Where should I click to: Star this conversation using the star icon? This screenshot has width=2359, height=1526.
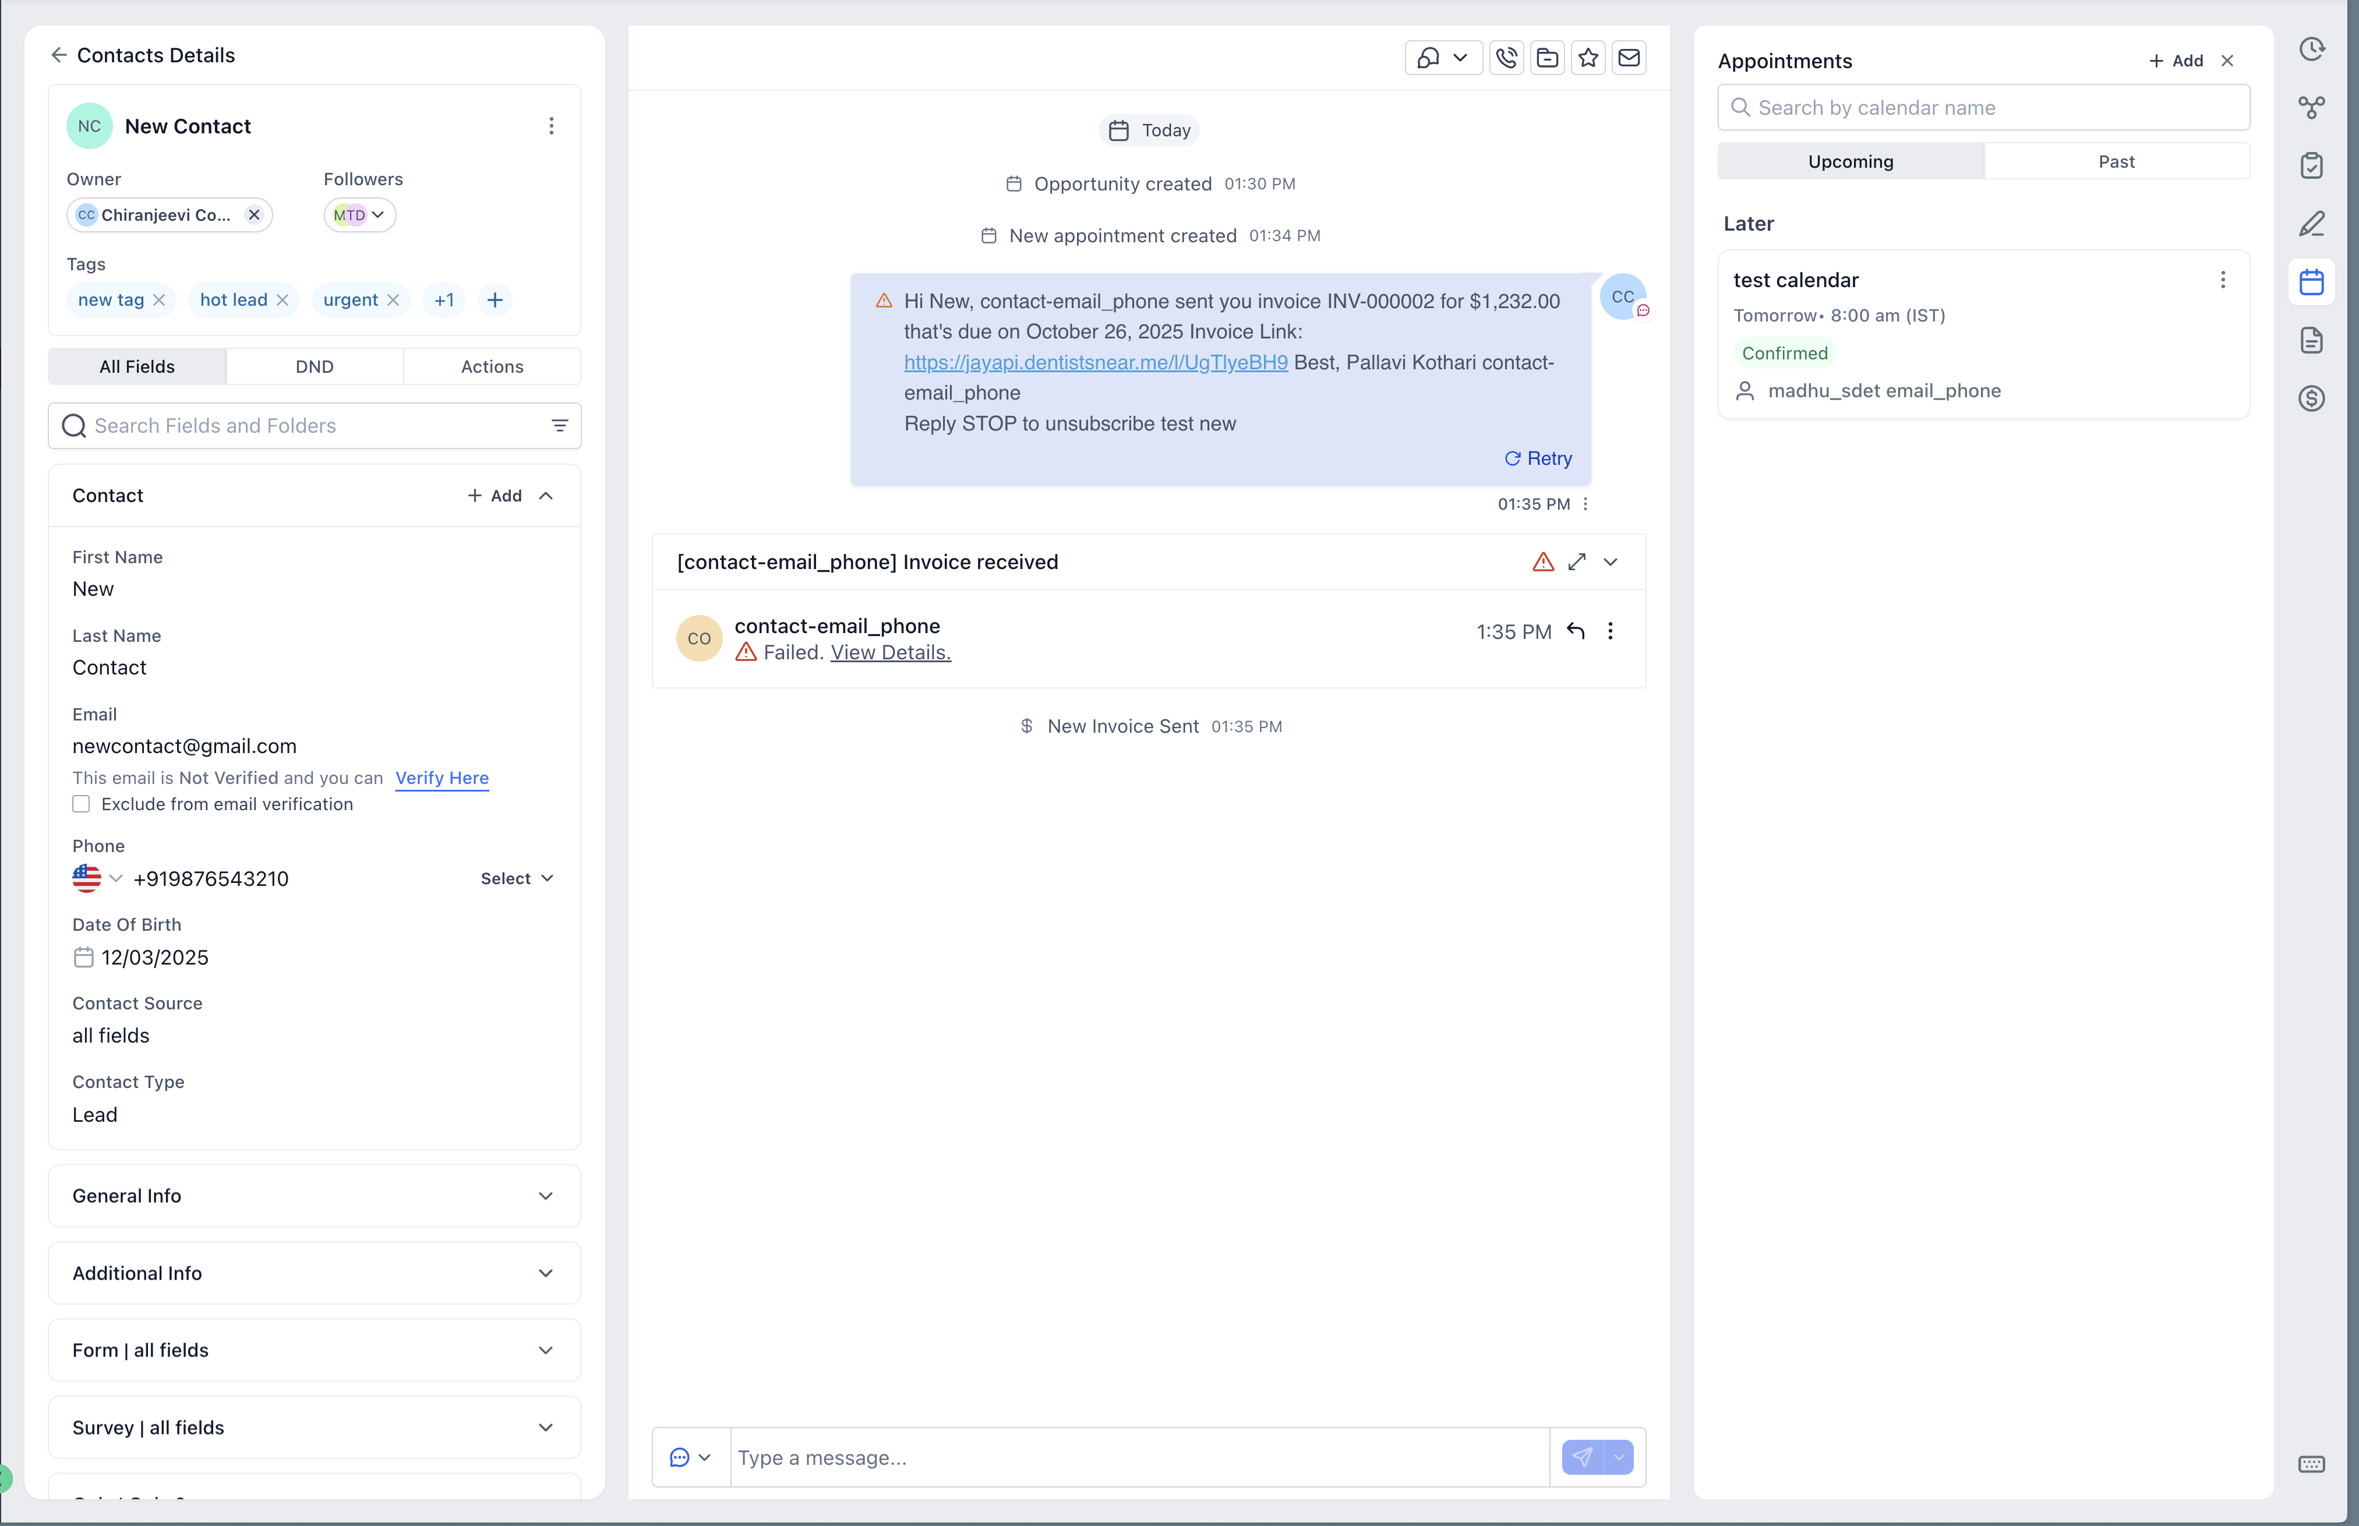pos(1588,58)
